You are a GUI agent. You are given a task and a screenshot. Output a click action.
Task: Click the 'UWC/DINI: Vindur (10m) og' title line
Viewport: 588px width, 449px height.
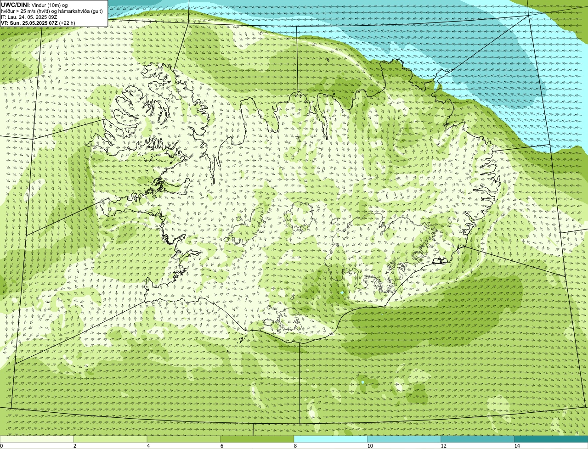[x=34, y=5]
